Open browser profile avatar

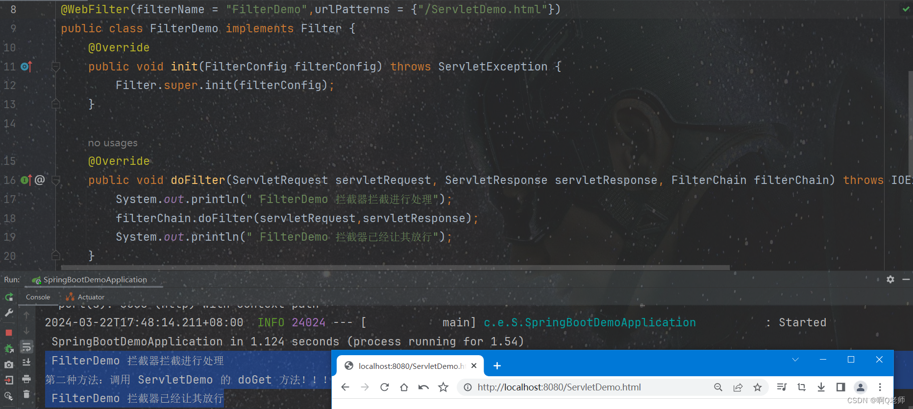coord(860,387)
